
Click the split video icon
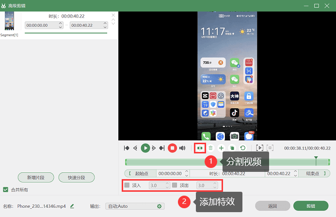[x=200, y=148]
